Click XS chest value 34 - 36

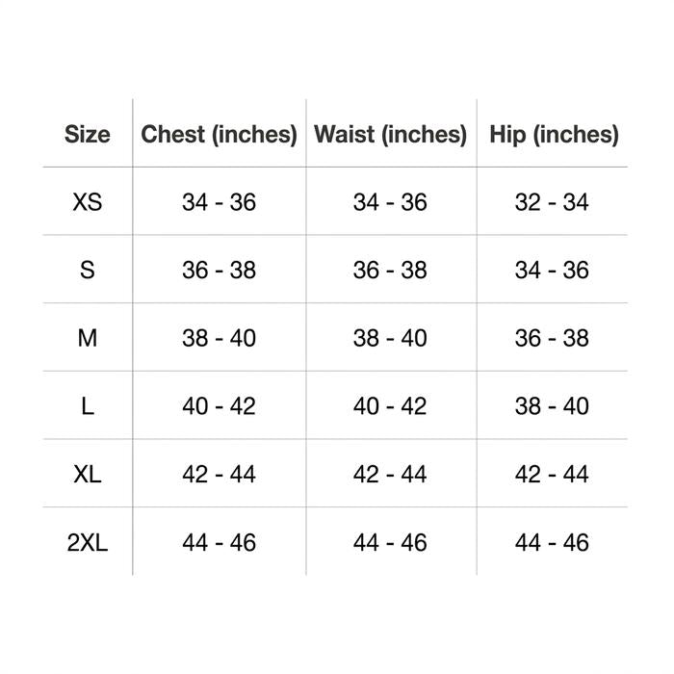click(219, 202)
